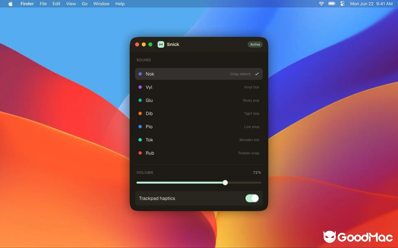Toggle Trackpad haptics switch off

pos(252,198)
